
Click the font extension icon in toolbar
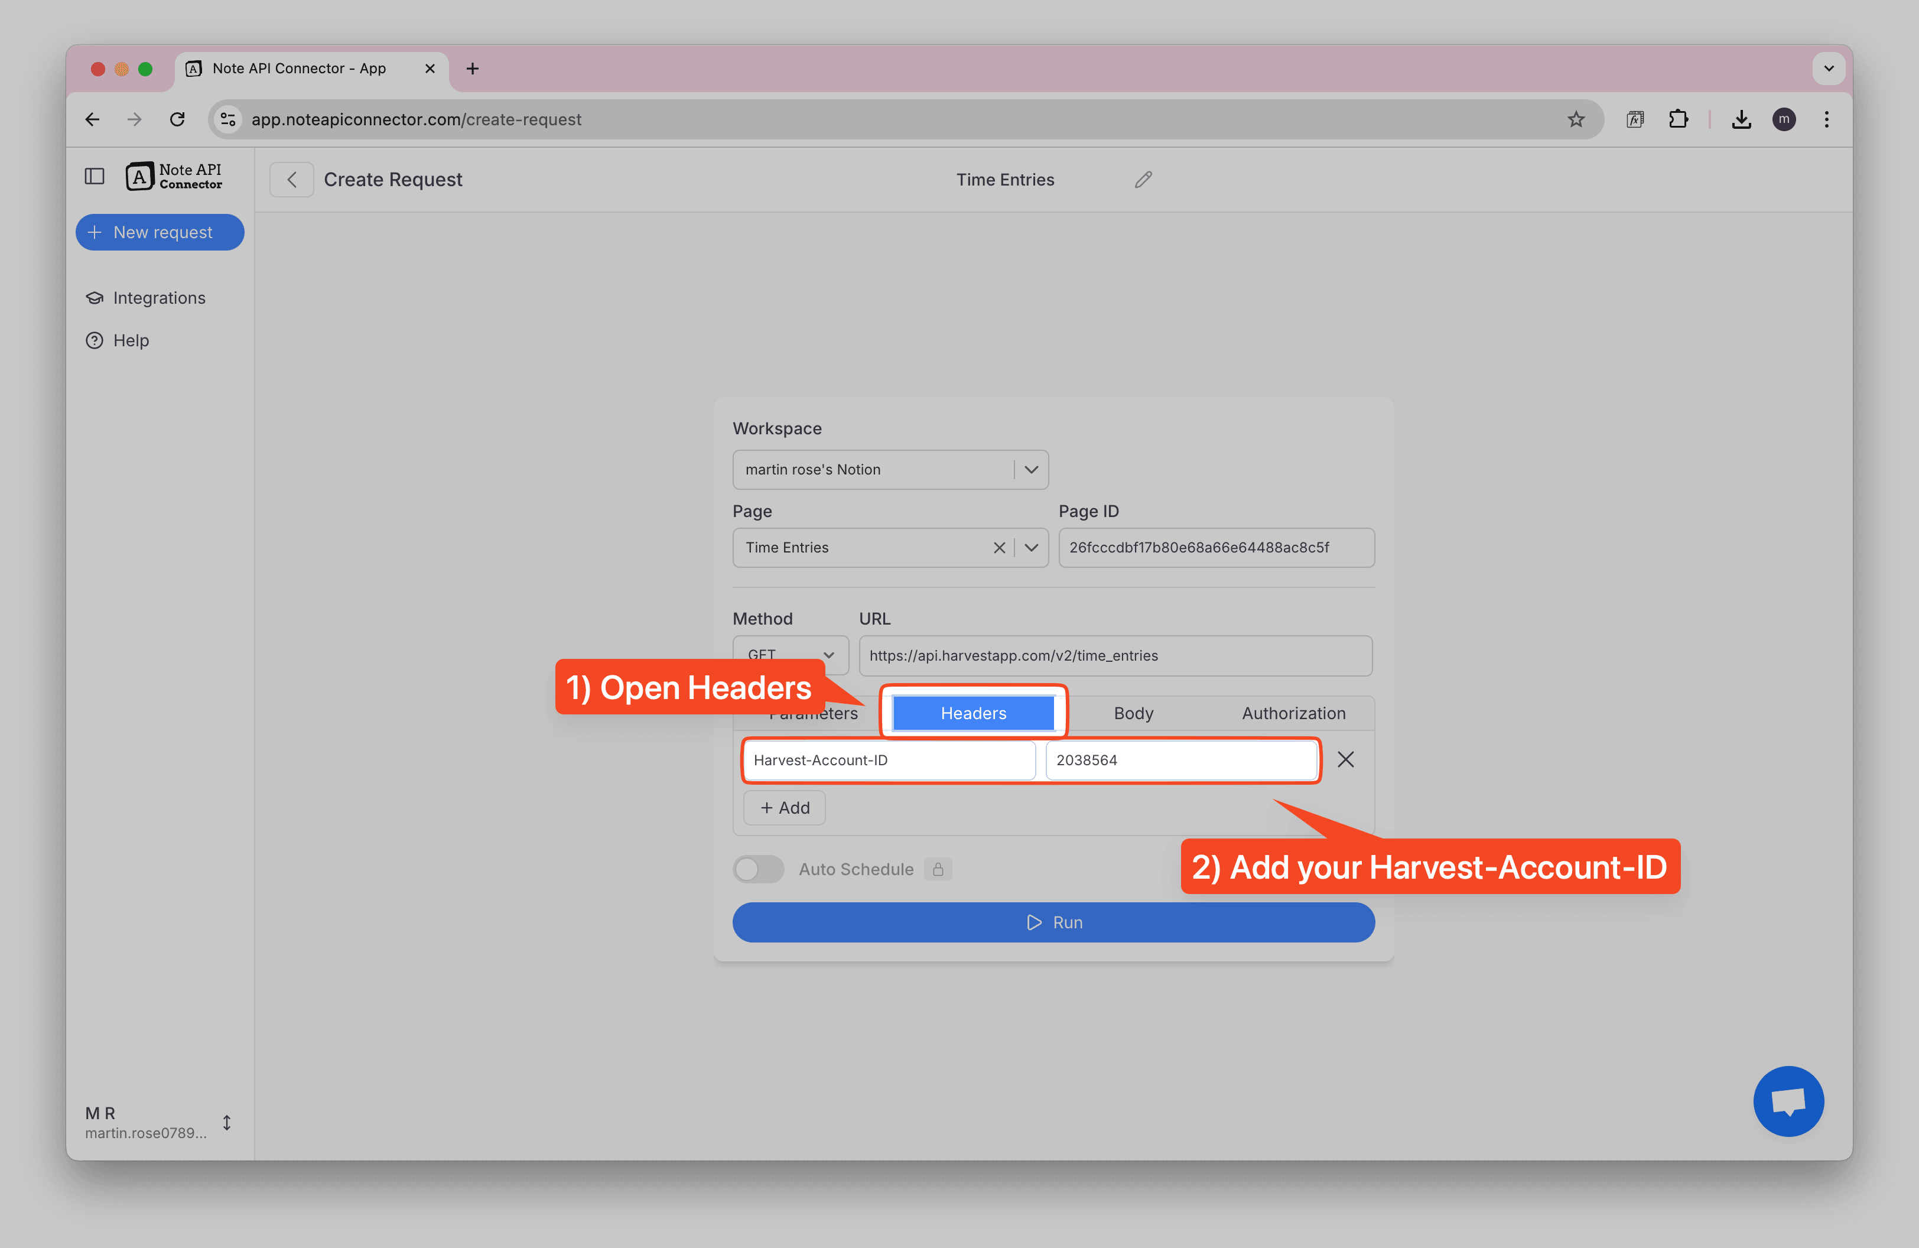(1634, 119)
